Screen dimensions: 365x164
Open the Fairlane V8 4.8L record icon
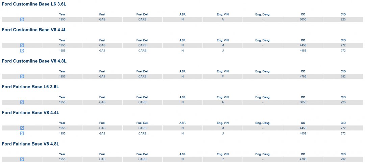22,159
